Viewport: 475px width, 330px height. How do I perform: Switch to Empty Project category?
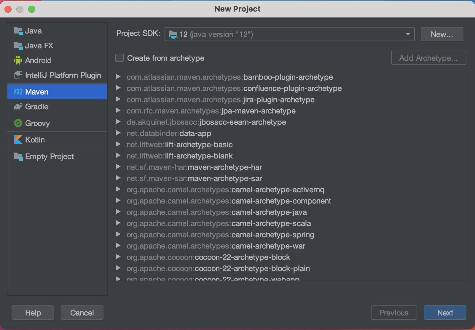tap(49, 156)
